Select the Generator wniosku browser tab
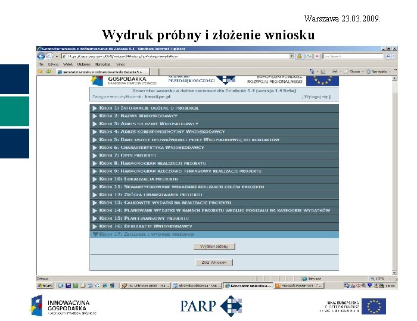The width and height of the screenshot is (417, 321). [102, 72]
